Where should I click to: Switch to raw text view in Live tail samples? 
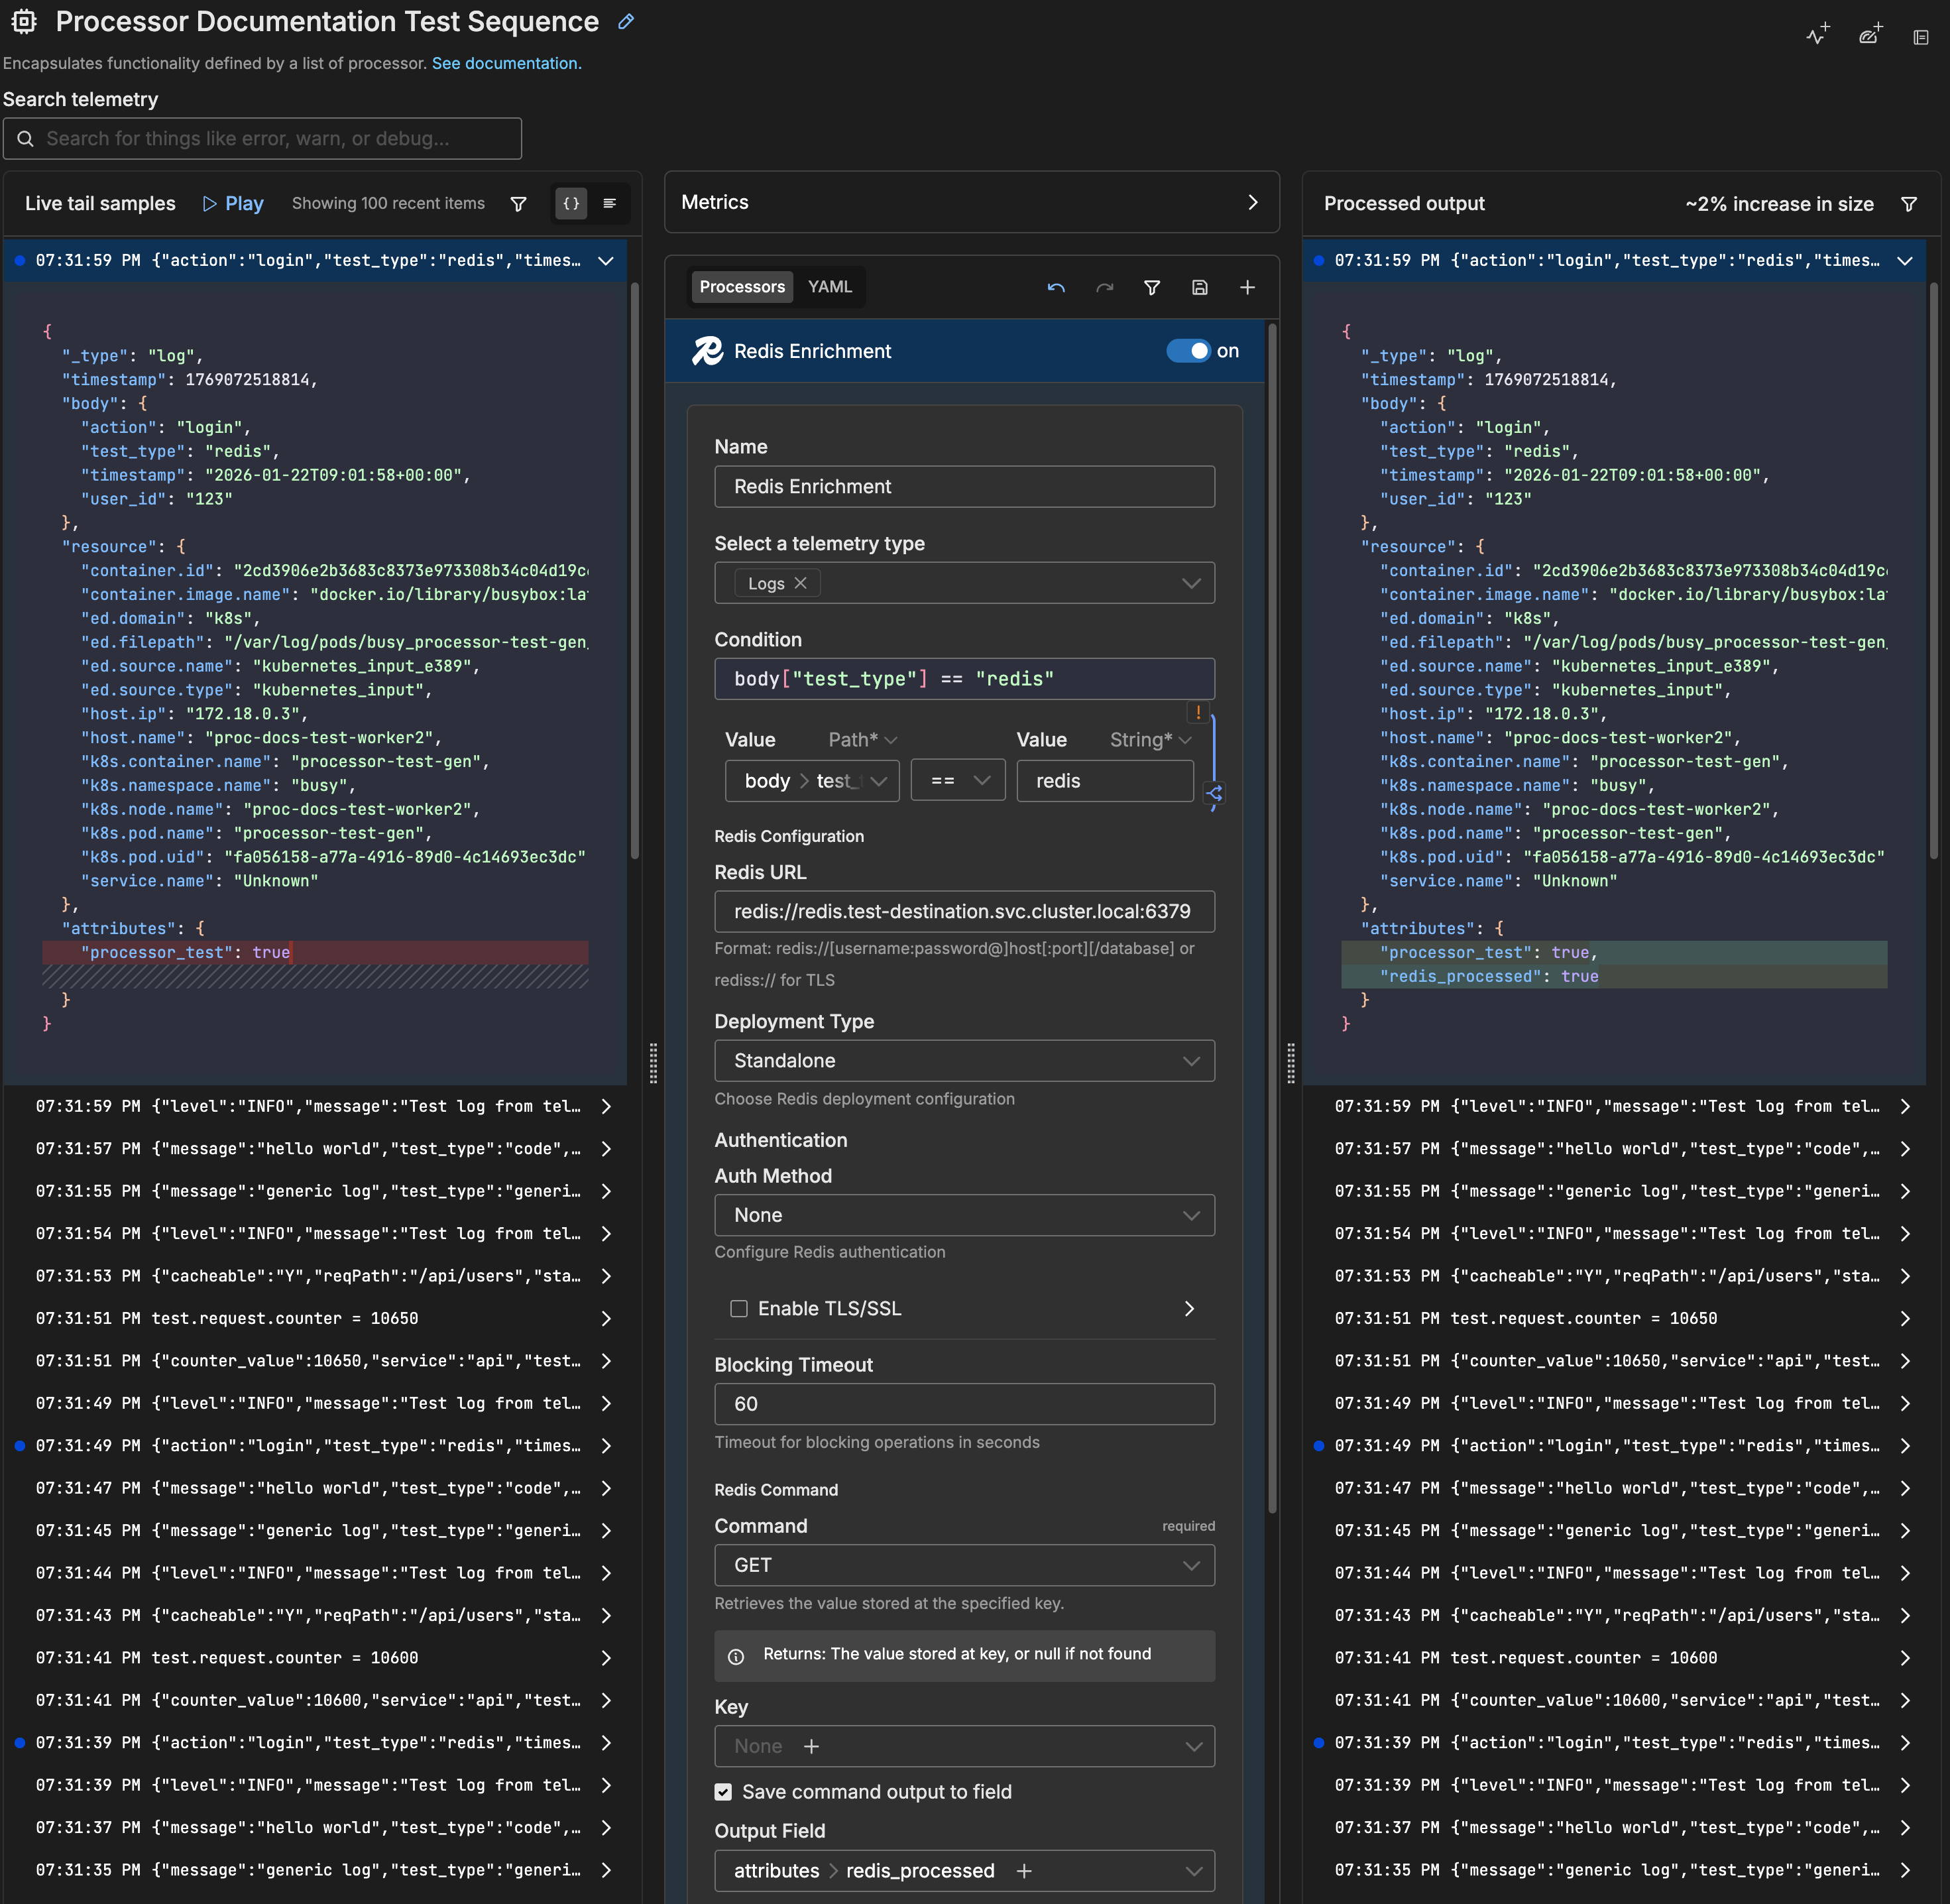pos(609,203)
